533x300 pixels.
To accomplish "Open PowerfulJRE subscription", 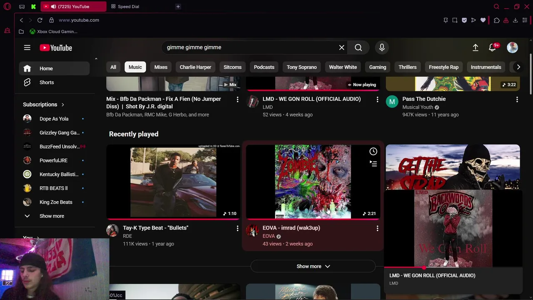I will pyautogui.click(x=54, y=160).
